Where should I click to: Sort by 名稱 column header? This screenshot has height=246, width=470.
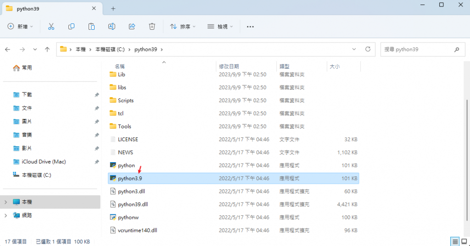120,66
